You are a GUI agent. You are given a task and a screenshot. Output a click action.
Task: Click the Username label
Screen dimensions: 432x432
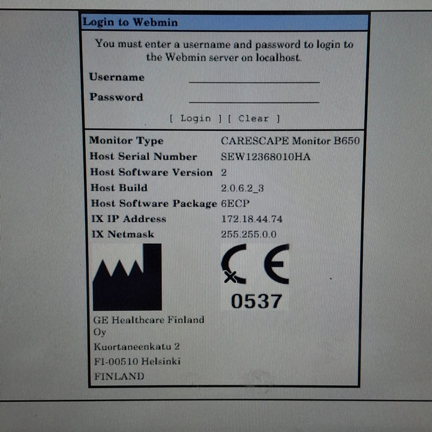coord(117,77)
